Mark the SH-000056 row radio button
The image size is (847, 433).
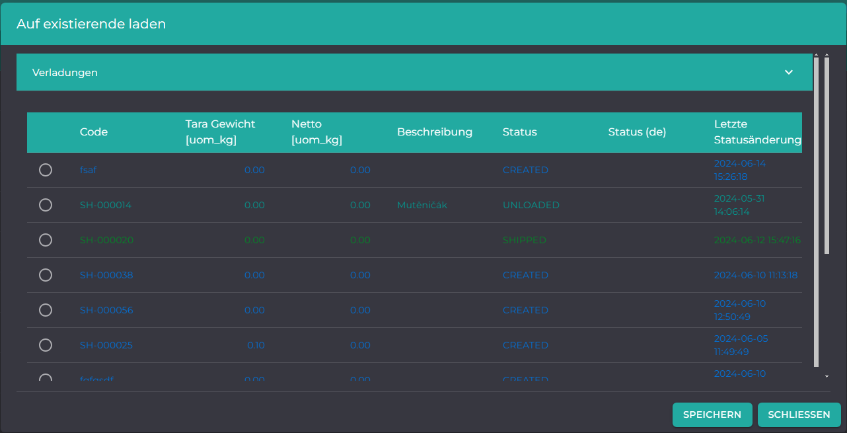pyautogui.click(x=46, y=310)
